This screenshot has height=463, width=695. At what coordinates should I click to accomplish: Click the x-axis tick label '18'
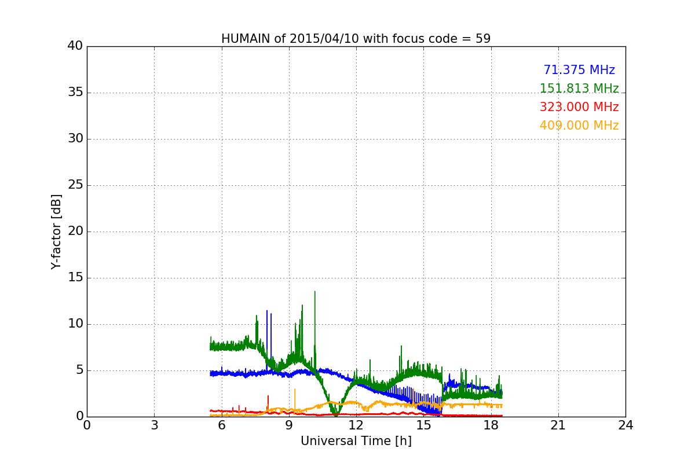(491, 425)
